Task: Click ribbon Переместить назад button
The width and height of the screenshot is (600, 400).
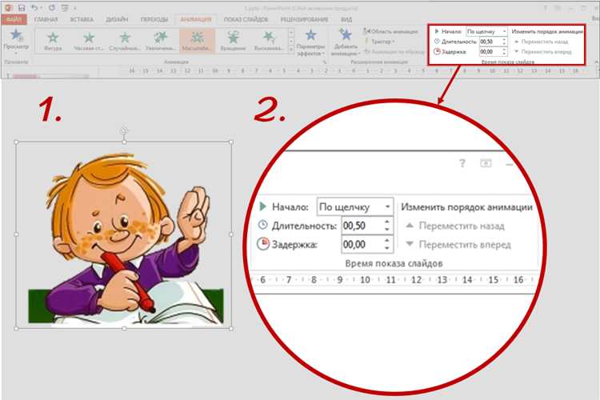Action: pos(542,42)
